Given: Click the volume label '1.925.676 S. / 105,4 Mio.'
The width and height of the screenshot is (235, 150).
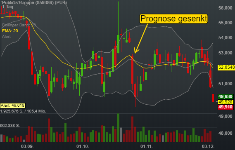Looking at the screenshot, I should [x=23, y=111].
